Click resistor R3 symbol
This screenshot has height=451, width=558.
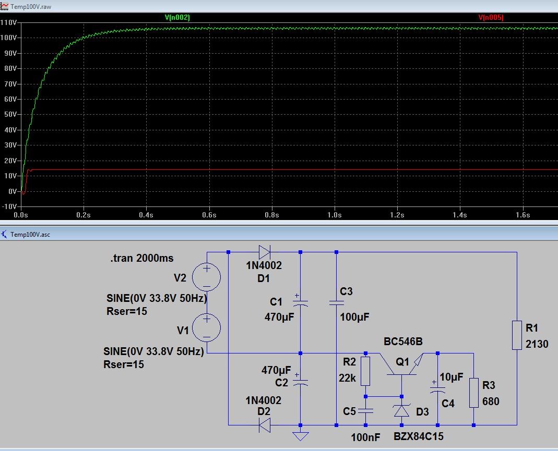coord(473,393)
